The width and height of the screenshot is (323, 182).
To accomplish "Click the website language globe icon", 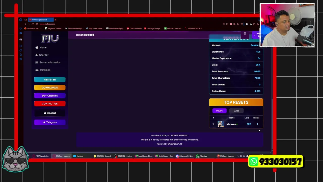I will [245, 33].
